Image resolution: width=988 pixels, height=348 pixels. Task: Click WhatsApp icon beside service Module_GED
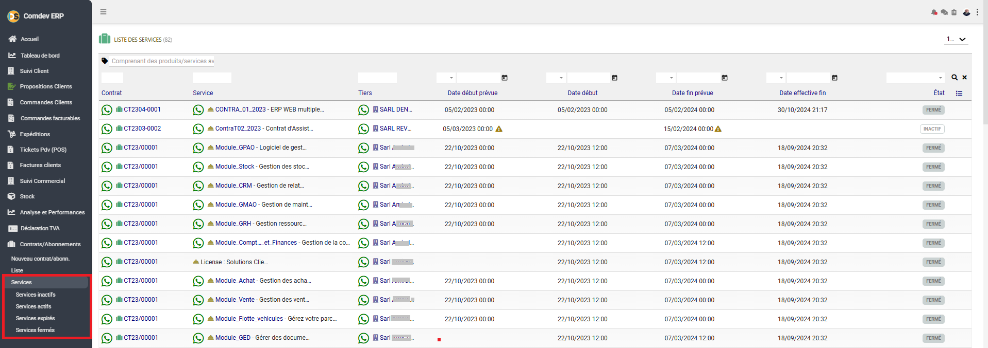coord(198,338)
